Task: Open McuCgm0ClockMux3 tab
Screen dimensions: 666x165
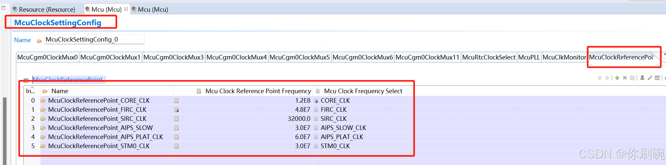Action: (x=174, y=57)
